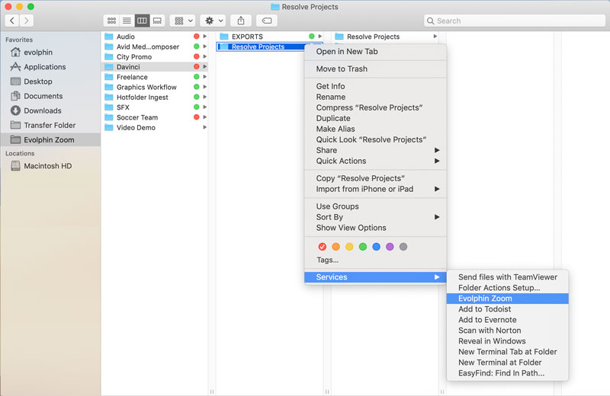Open Downloads in sidebar
The height and width of the screenshot is (396, 610).
[x=50, y=110]
